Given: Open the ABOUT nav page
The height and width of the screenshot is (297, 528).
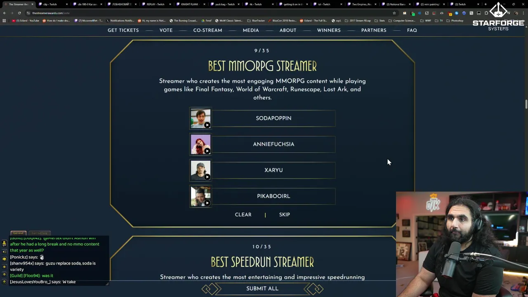Looking at the screenshot, I should pyautogui.click(x=288, y=30).
